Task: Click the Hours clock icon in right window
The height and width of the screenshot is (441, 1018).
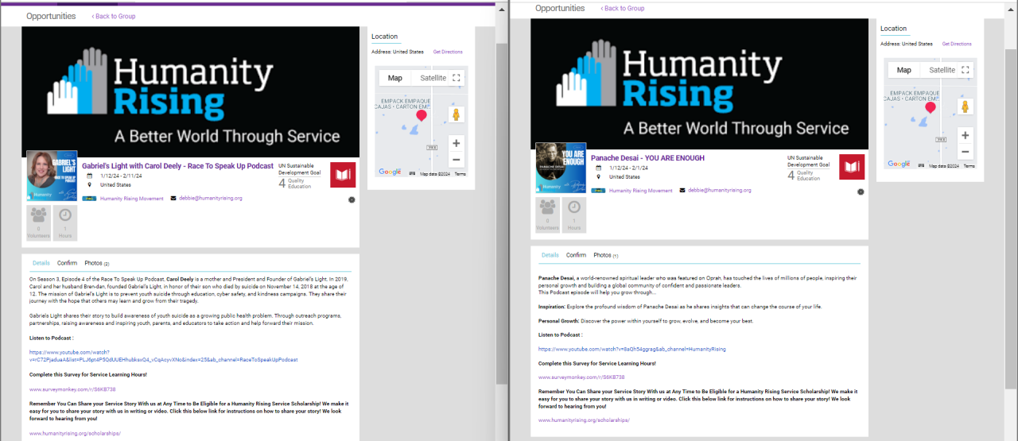Action: click(574, 207)
